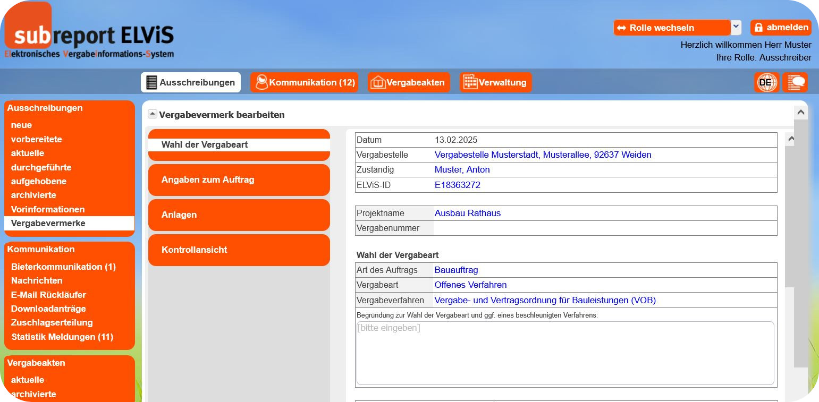
Task: Click the subreport ELViS logo
Action: point(89,35)
